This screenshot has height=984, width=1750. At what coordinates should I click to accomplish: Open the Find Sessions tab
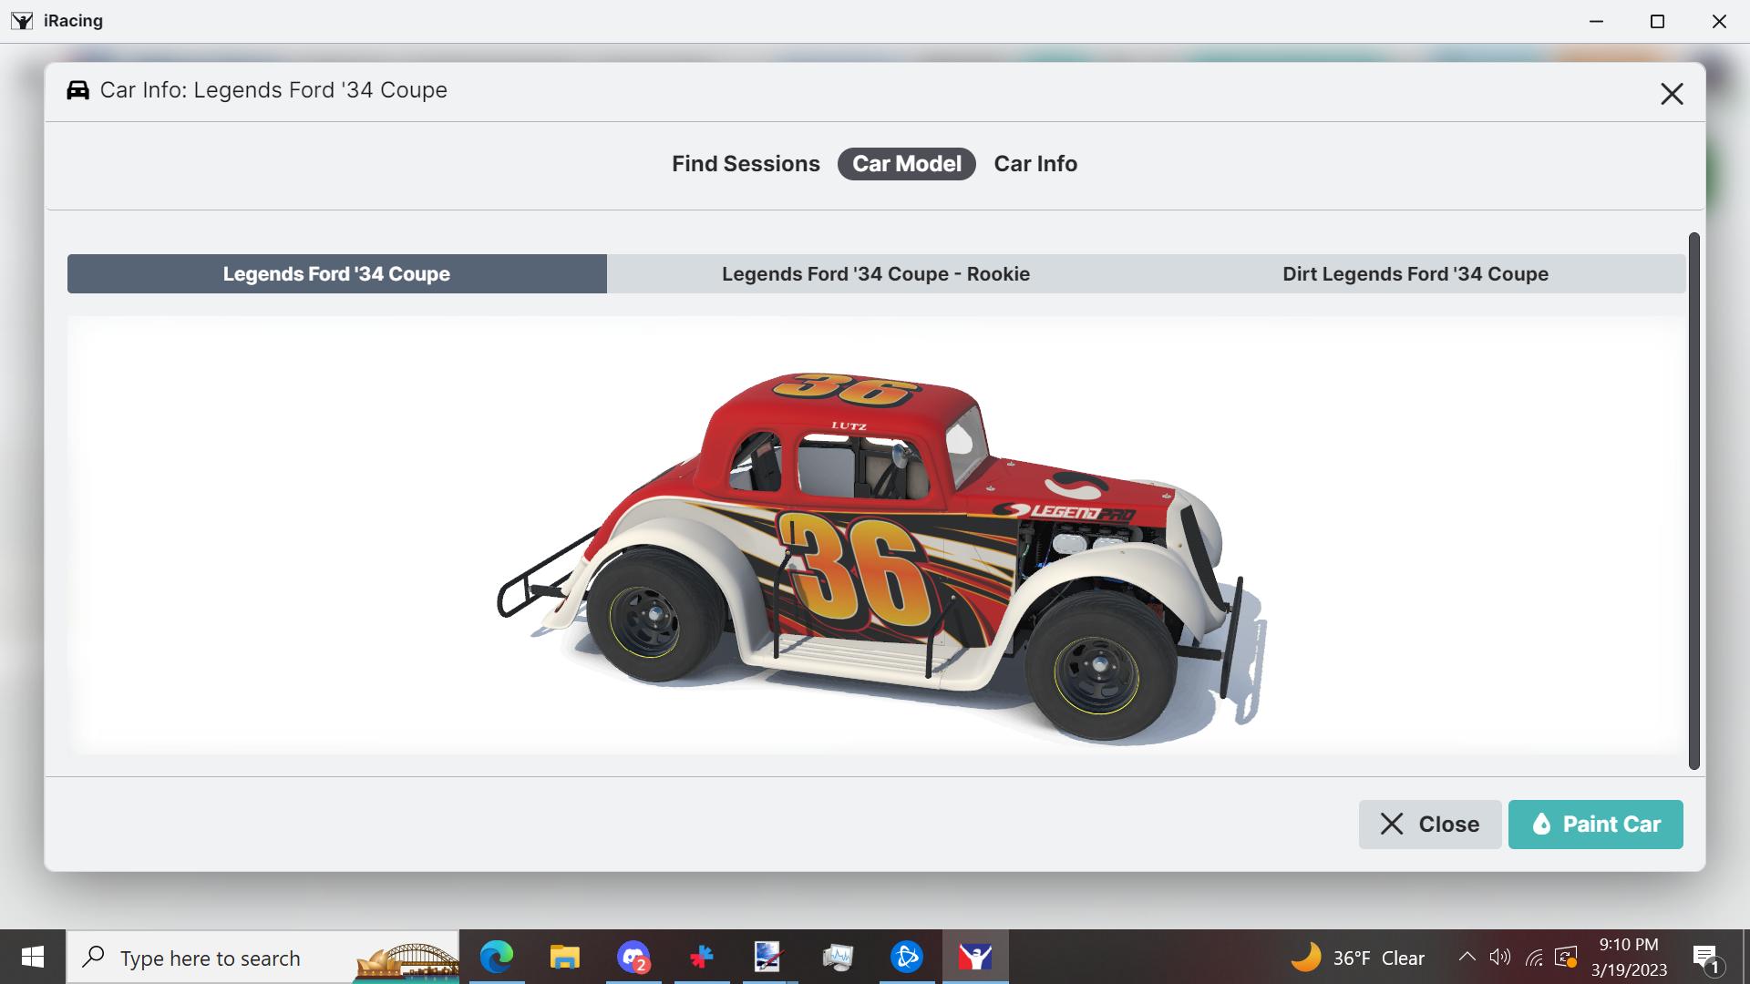click(746, 164)
